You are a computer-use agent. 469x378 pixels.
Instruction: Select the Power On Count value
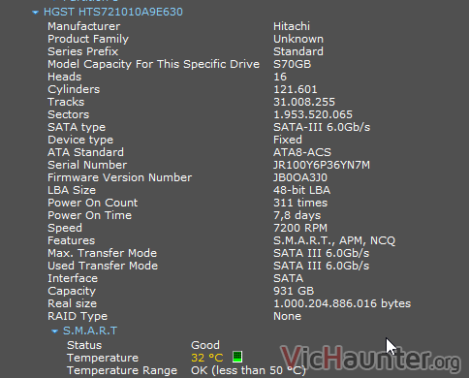click(300, 203)
